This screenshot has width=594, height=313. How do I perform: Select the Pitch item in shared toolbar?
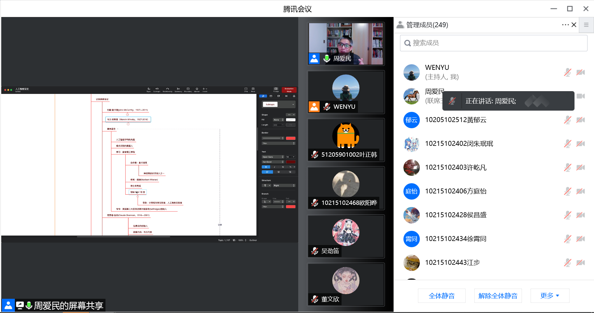[253, 89]
